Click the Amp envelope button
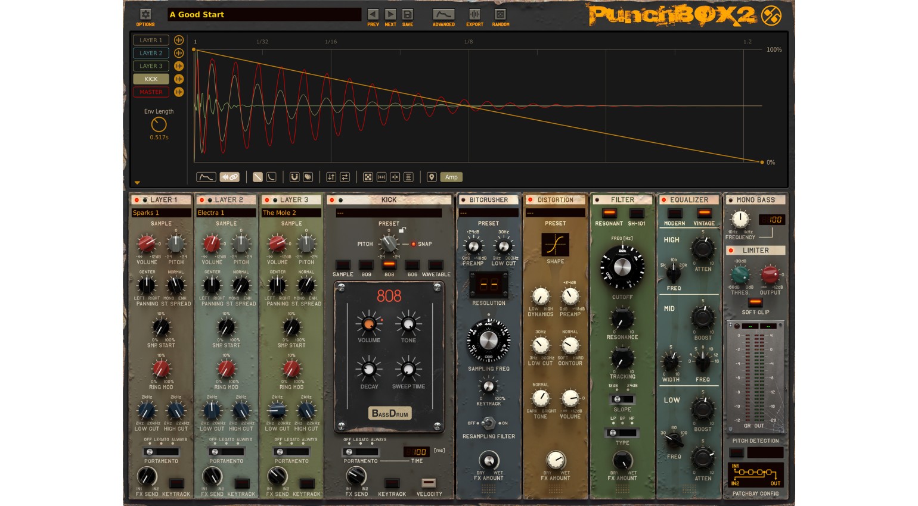This screenshot has height=506, width=918. tap(451, 177)
